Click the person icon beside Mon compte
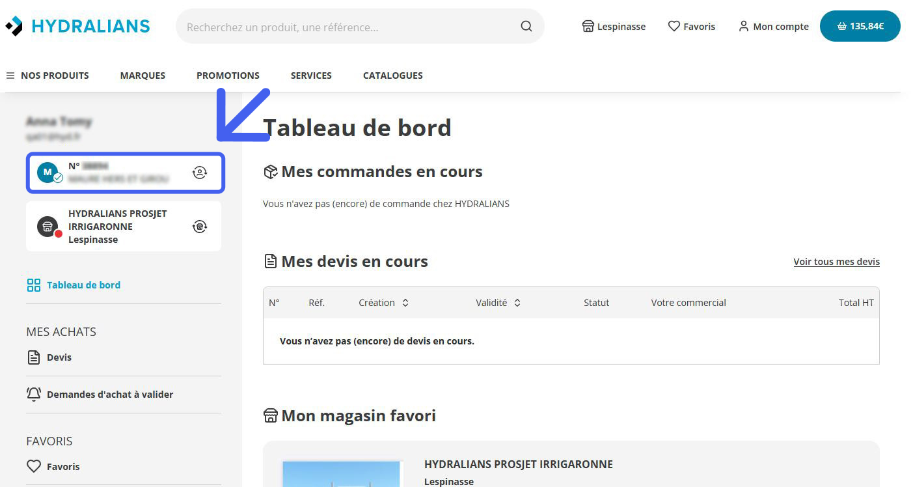 [744, 27]
